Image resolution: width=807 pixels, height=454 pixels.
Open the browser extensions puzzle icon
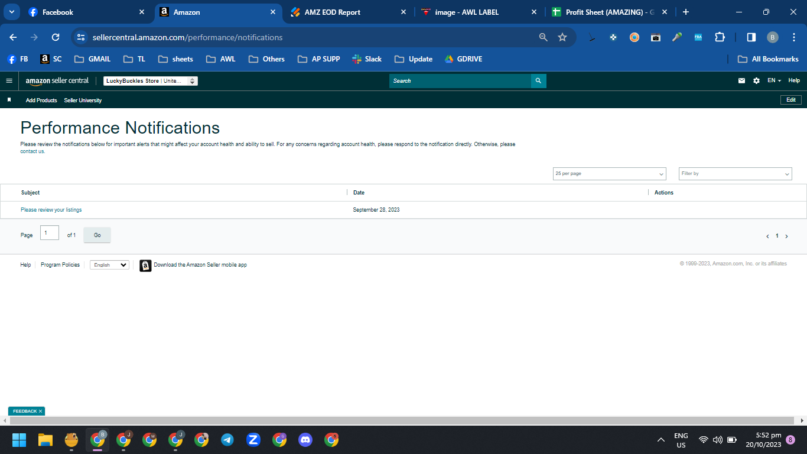tap(720, 37)
